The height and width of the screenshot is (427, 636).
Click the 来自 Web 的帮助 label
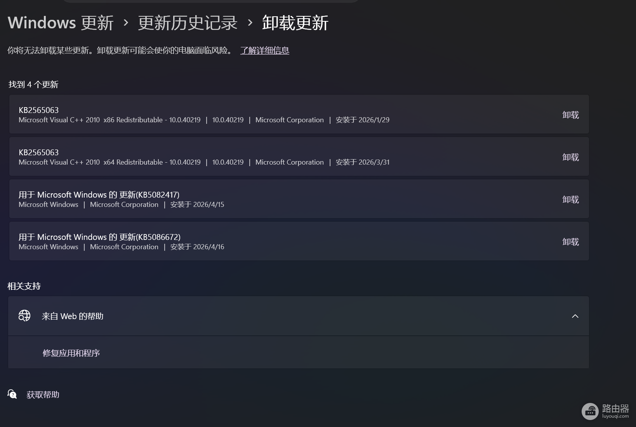click(x=73, y=316)
